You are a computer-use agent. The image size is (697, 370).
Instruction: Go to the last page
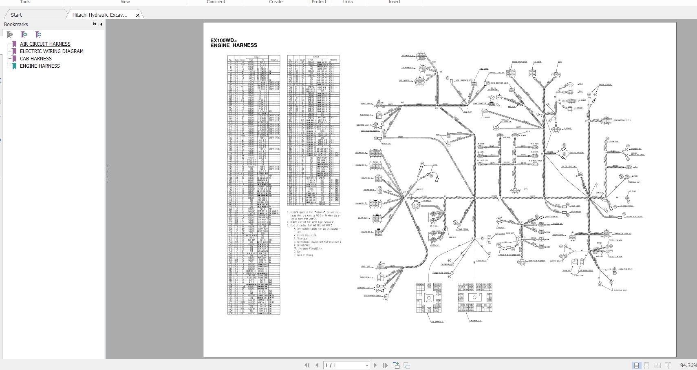pos(385,365)
